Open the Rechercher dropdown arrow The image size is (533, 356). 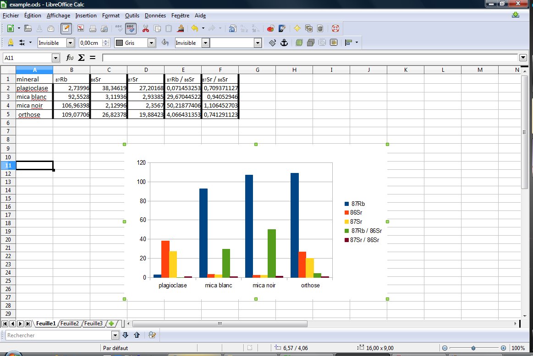tap(115, 335)
